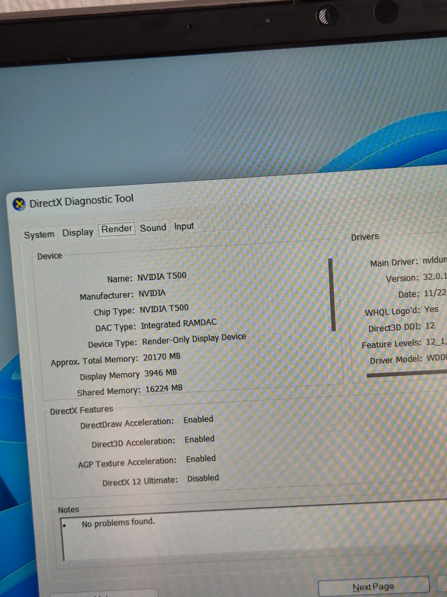The width and height of the screenshot is (447, 597).
Task: Click the DirectX Diagnostic Tool title icon
Action: (x=19, y=204)
